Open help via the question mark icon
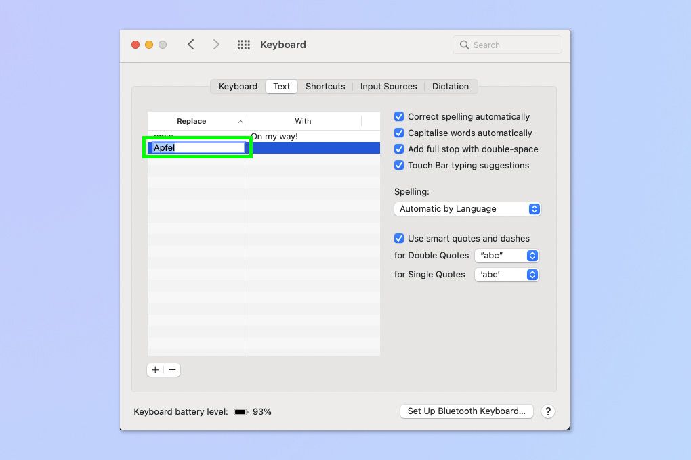Image resolution: width=691 pixels, height=460 pixels. [548, 411]
